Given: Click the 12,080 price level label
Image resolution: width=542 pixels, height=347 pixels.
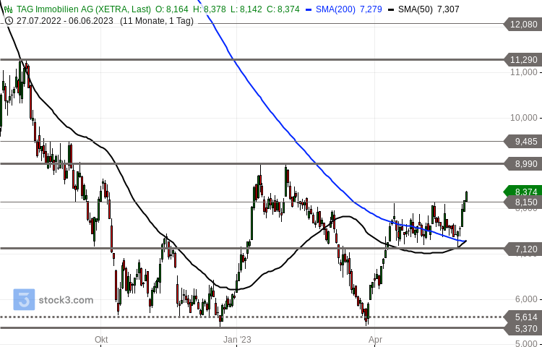Looking at the screenshot, I should pos(522,24).
